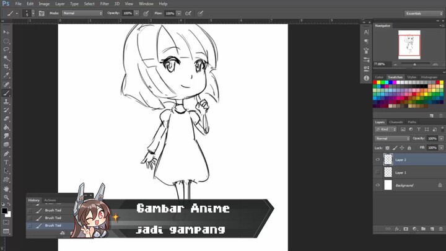This screenshot has width=446, height=251.
Task: Open the layer Kind filter dropdown
Action: coord(386,130)
